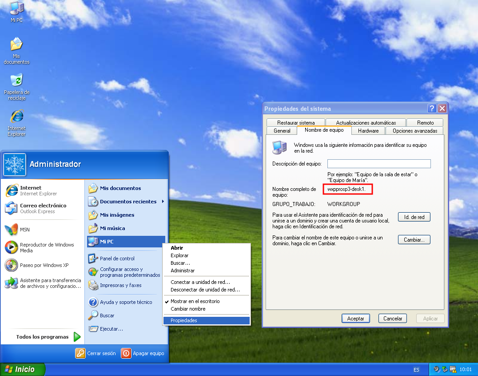
Task: Click the Cancelar button
Action: [393, 319]
